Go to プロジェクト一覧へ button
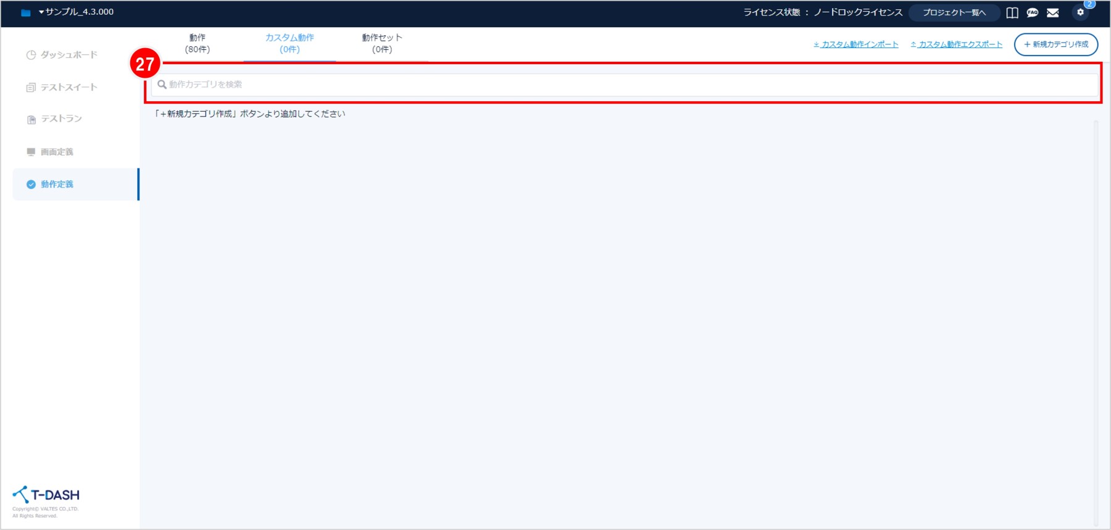 pyautogui.click(x=954, y=12)
